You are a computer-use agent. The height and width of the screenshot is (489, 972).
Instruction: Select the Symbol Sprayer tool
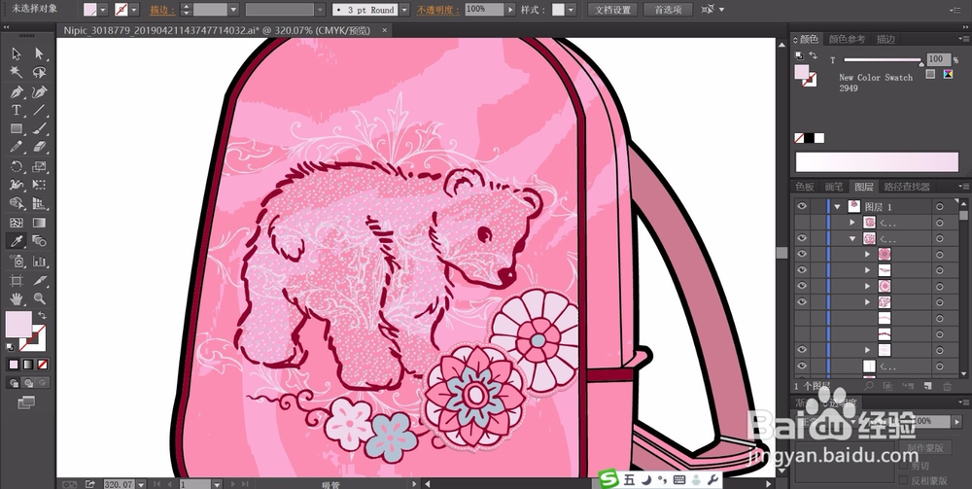tap(17, 261)
